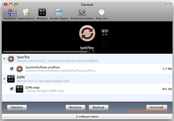Image resolution: width=174 pixels, height=121 pixels.
Task: Click the '2 software items' status text
Action: pyautogui.click(x=87, y=117)
